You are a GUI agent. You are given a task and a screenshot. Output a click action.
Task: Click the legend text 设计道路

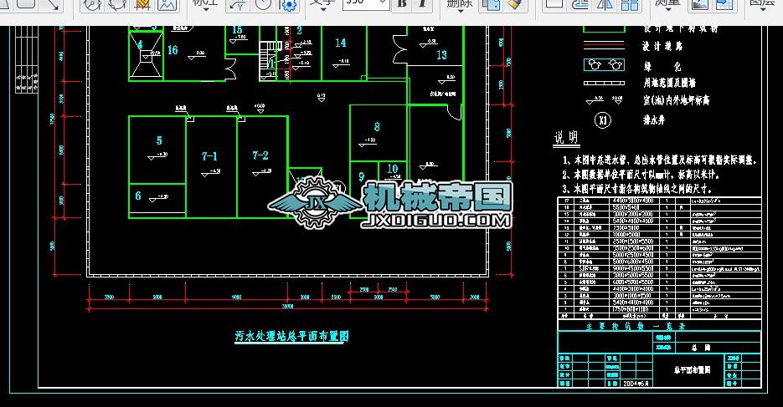pyautogui.click(x=662, y=46)
